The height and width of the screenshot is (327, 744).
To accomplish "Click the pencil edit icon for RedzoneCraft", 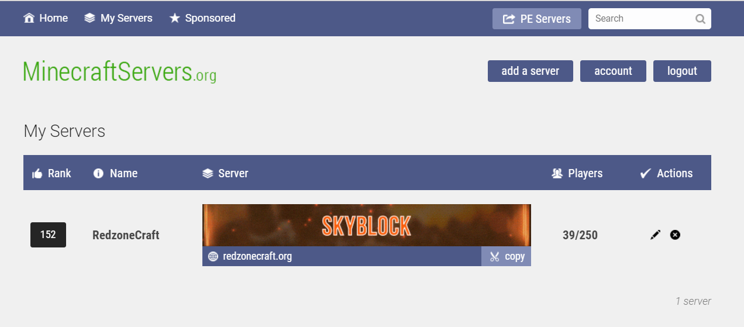I will point(655,235).
